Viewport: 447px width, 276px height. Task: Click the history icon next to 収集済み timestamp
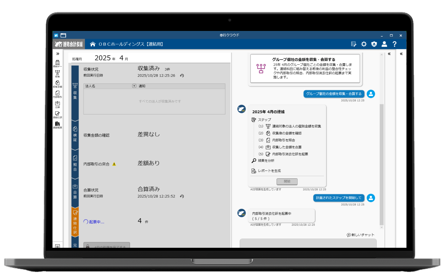click(x=182, y=76)
